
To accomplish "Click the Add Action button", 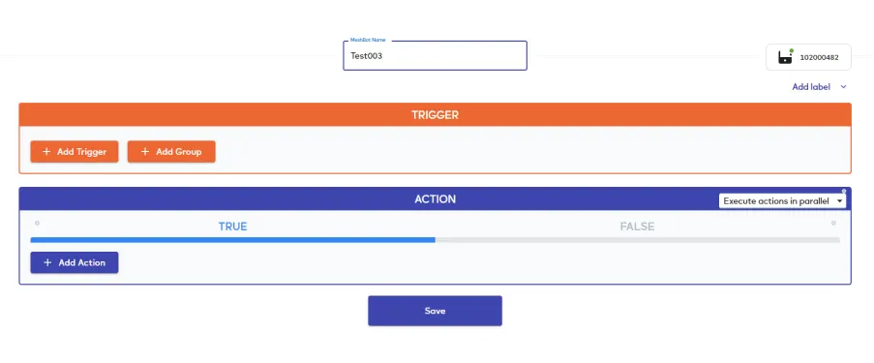I will [x=75, y=262].
